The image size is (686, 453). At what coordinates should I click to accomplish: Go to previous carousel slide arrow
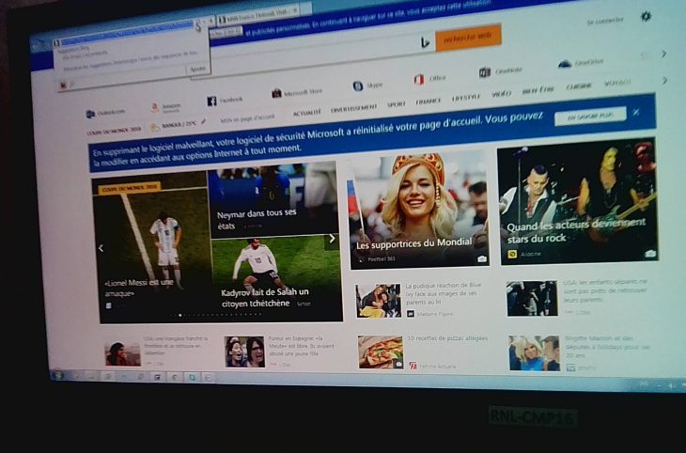(x=101, y=249)
